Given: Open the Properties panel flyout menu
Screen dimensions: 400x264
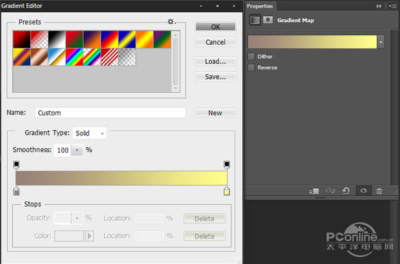Looking at the screenshot, I should 393,6.
